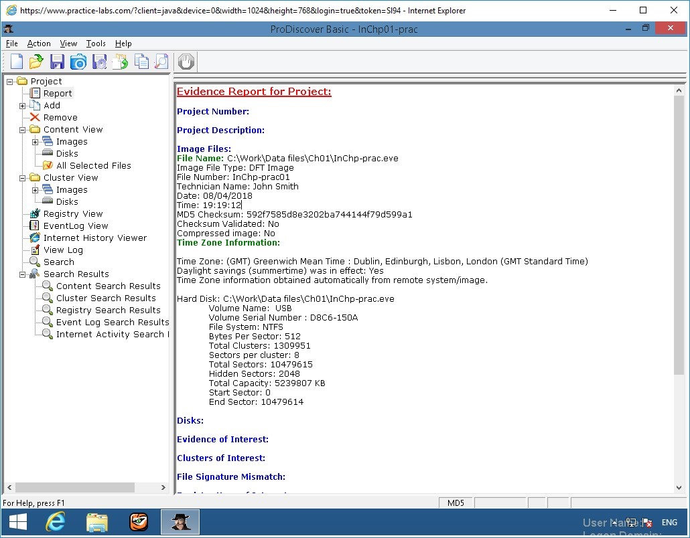Image resolution: width=690 pixels, height=538 pixels.
Task: Click the report scrollbar down arrow
Action: [679, 487]
